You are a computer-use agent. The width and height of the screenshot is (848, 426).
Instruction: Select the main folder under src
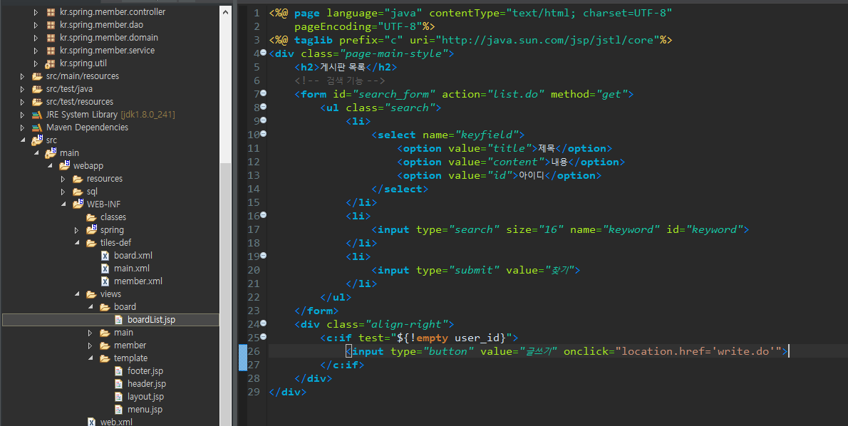(69, 153)
